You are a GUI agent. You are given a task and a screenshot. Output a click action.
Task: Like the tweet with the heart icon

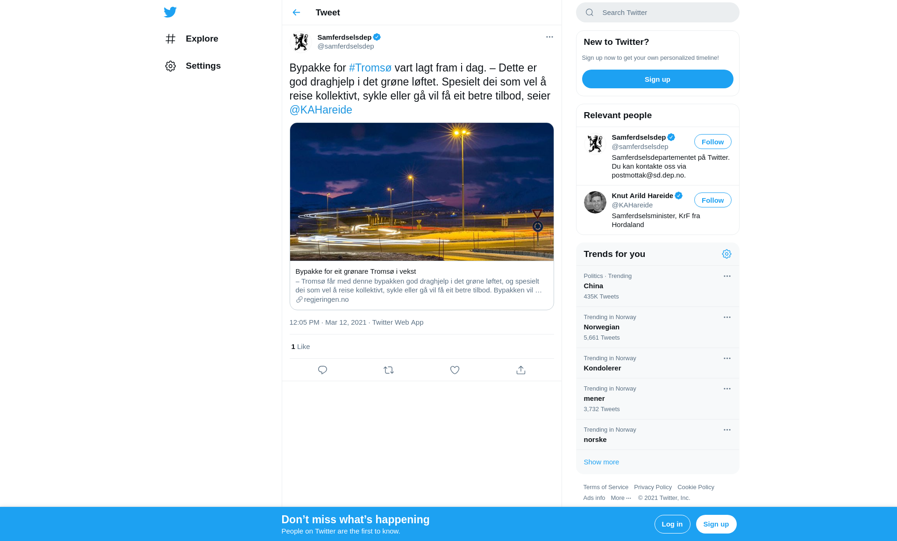455,370
